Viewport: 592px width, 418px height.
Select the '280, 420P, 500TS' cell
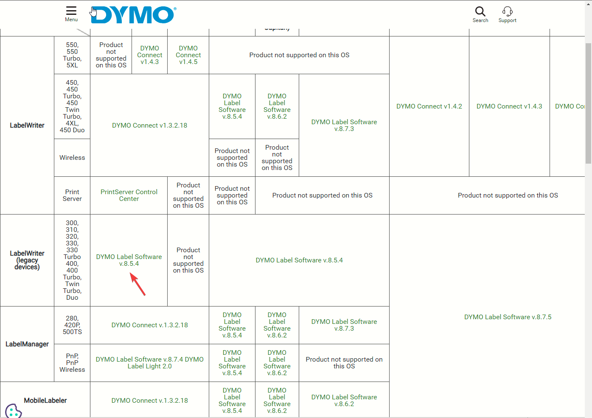click(72, 325)
